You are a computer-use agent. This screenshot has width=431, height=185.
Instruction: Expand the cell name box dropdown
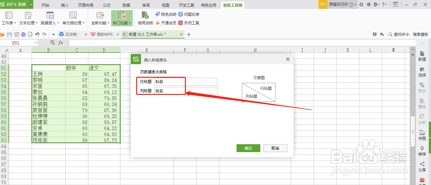coord(36,42)
